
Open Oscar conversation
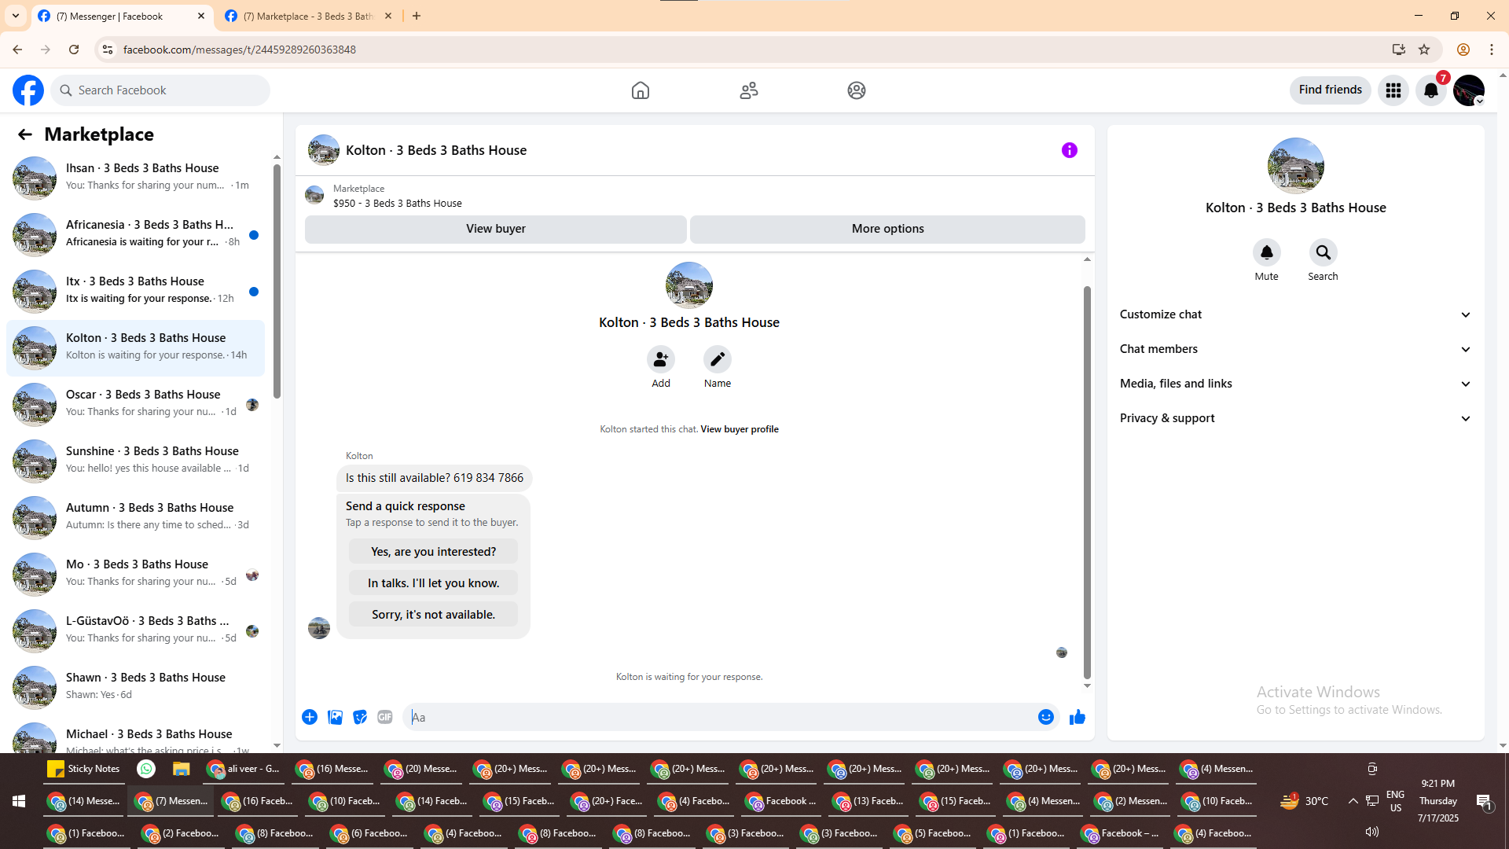[x=135, y=403]
